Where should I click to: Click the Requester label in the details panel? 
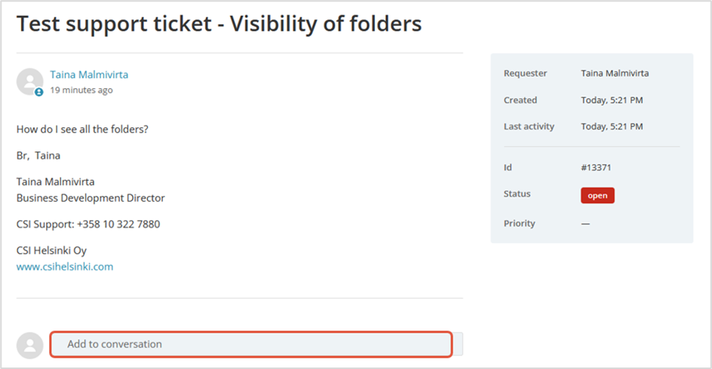526,74
